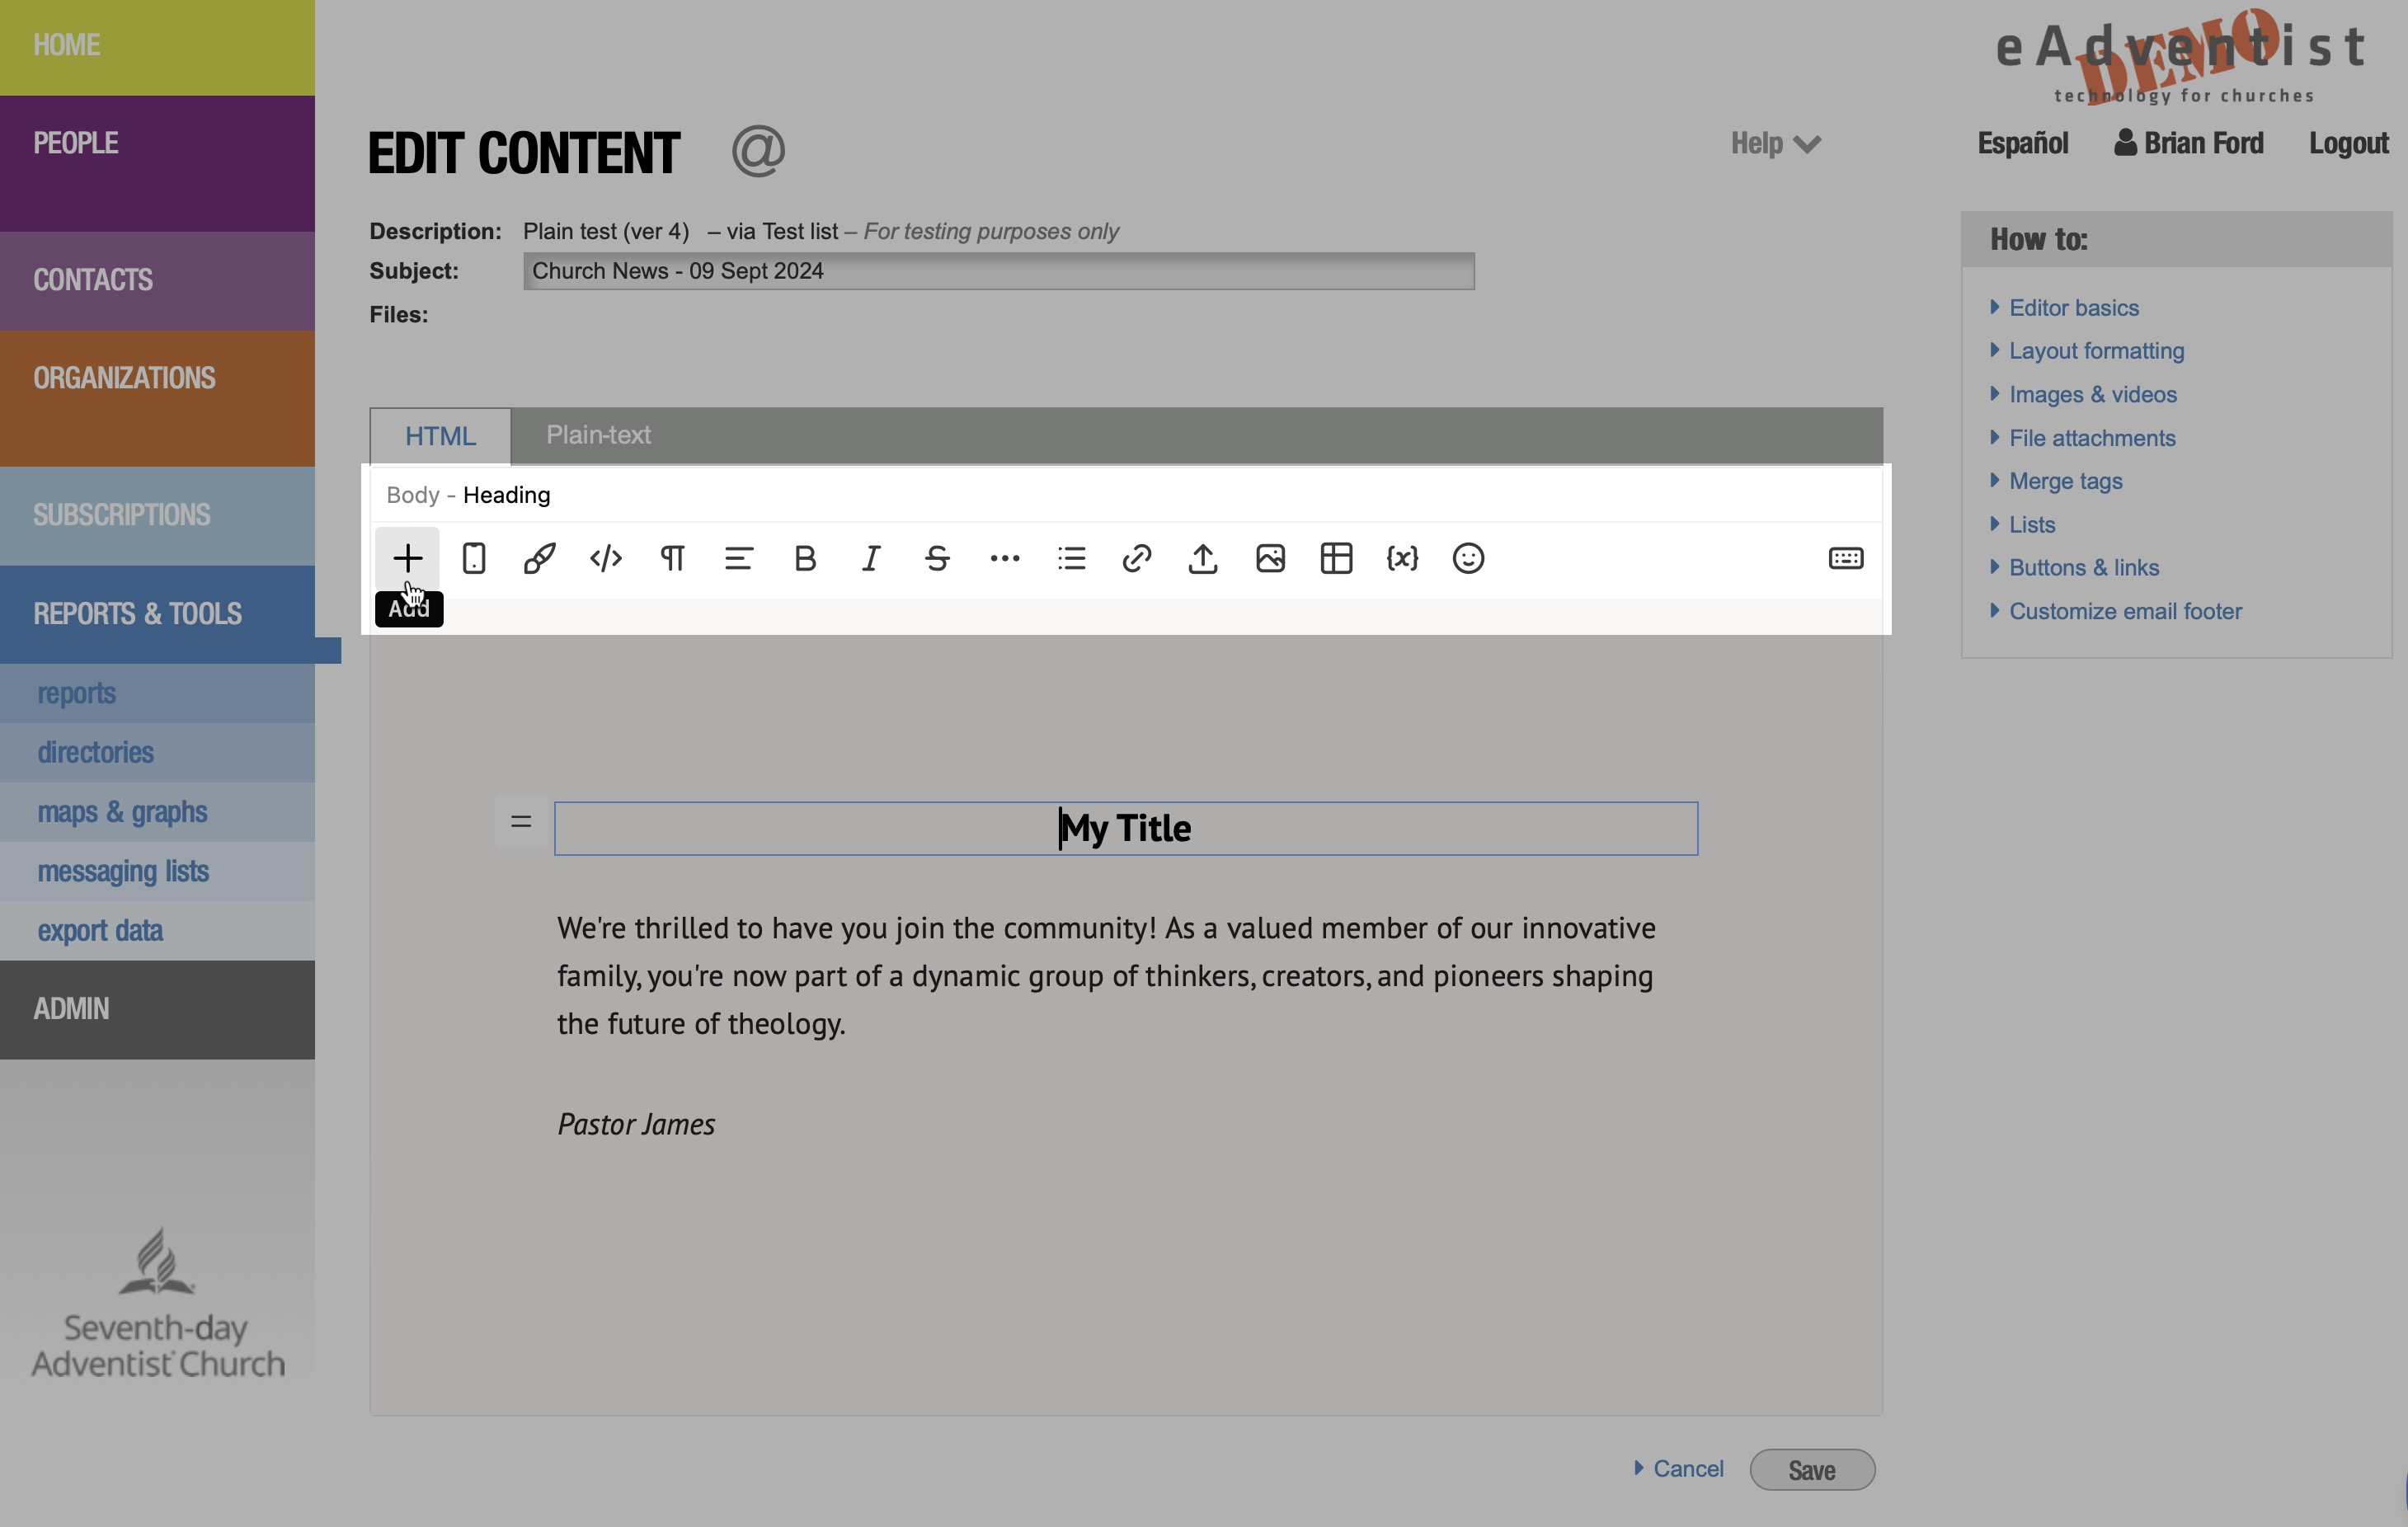
Task: Click the Add block plus icon
Action: (x=407, y=558)
